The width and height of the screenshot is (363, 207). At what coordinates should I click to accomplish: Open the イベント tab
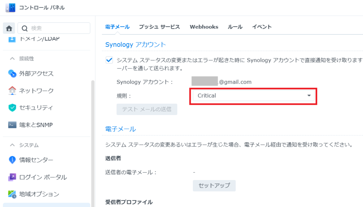262,27
